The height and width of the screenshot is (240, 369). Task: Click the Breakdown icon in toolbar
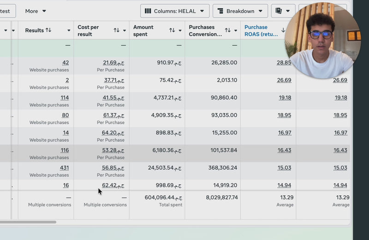[x=220, y=11]
